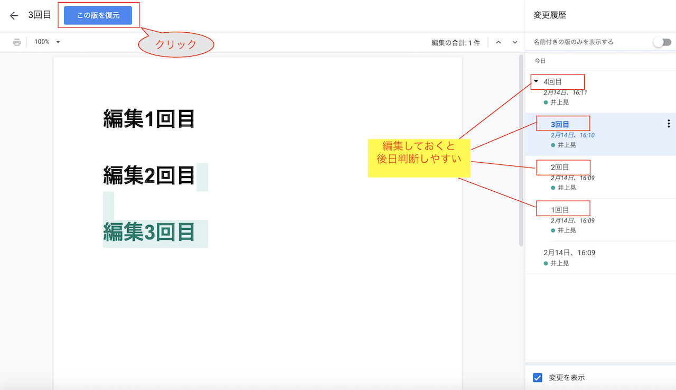This screenshot has height=390, width=676.
Task: Collapse the 4回目 version group triangle
Action: pyautogui.click(x=536, y=81)
